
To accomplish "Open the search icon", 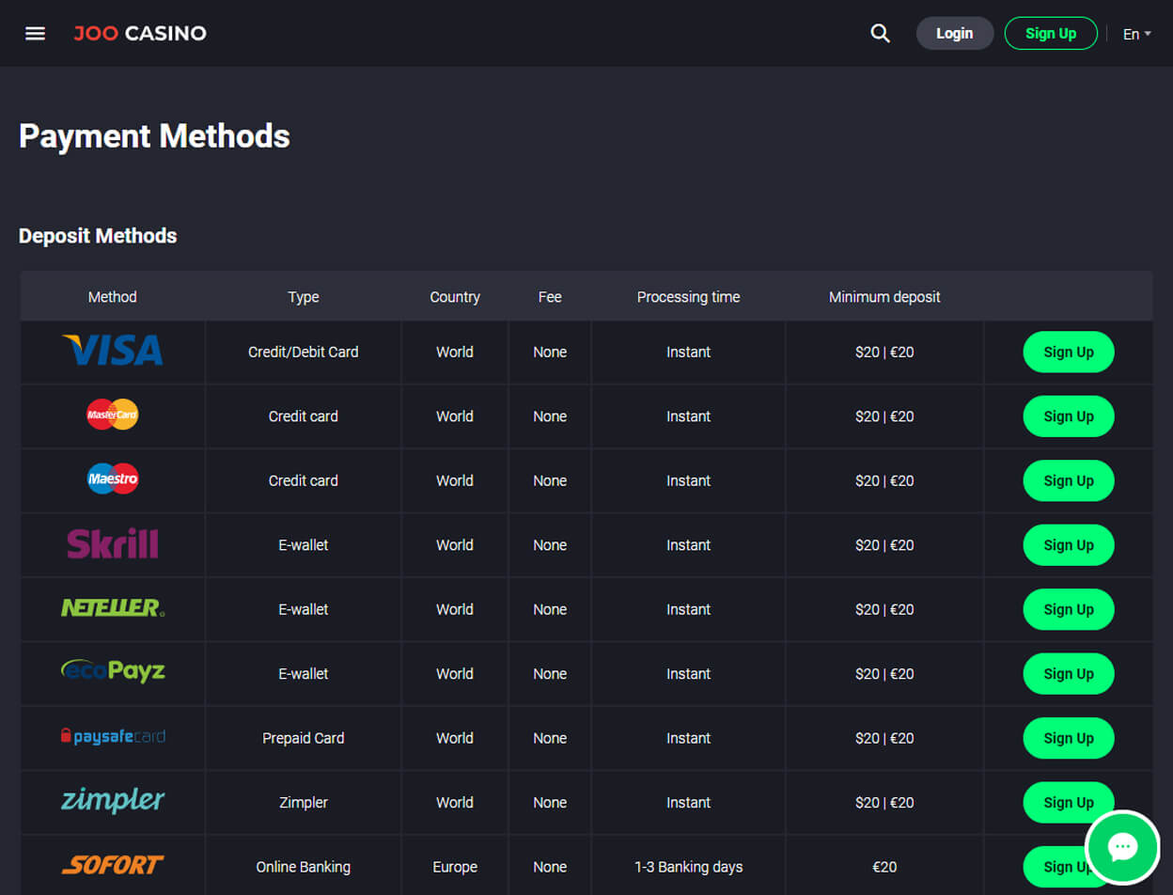I will (x=880, y=34).
